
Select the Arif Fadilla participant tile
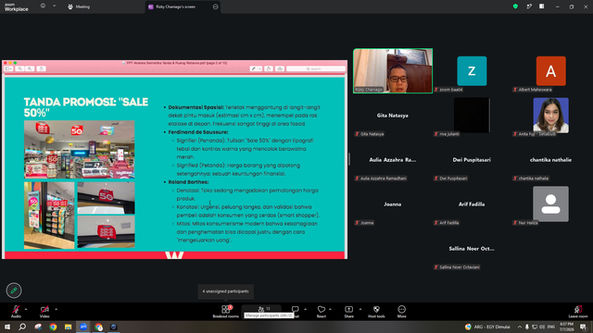tap(472, 203)
